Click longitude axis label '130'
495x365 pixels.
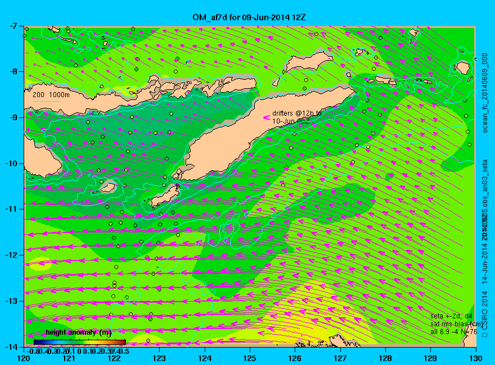[x=476, y=358]
